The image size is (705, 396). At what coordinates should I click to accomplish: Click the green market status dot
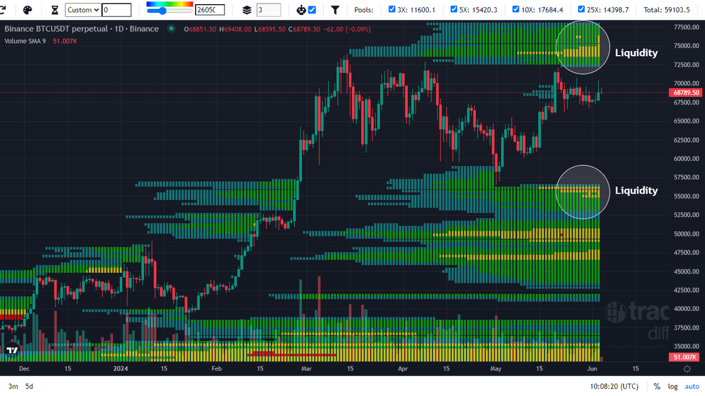click(x=171, y=29)
